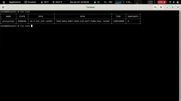Click the home icon in the top panel
Screen dimensions: 181x101
pos(4,2)
